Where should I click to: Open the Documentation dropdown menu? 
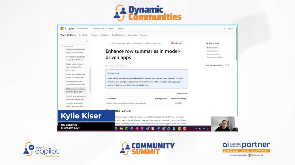[x=83, y=29]
